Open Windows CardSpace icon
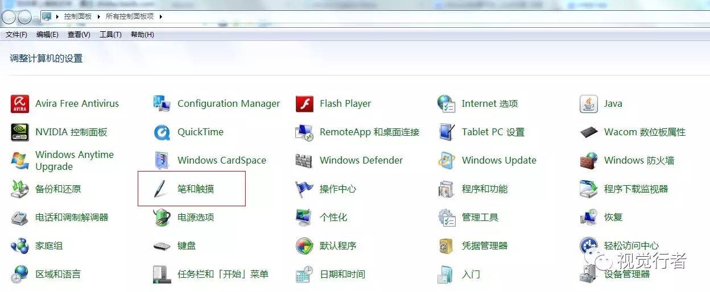The width and height of the screenshot is (710, 292). click(162, 160)
